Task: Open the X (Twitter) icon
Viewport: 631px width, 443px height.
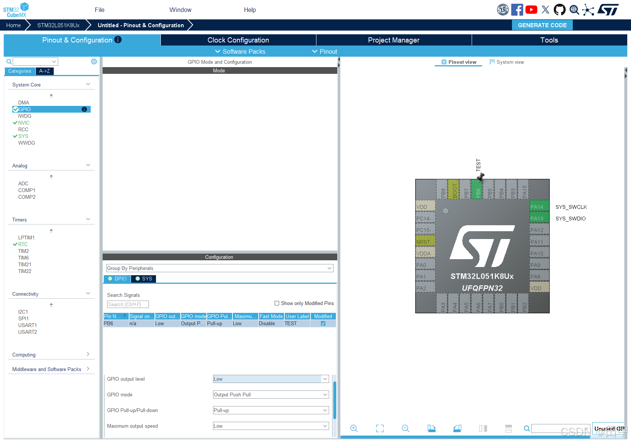Action: (x=546, y=10)
